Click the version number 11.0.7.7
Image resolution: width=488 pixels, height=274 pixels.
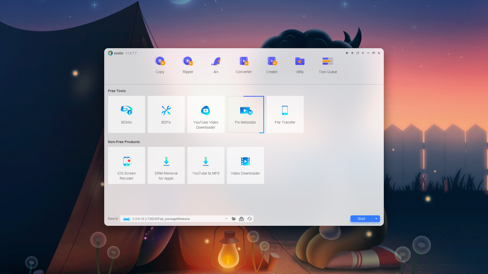(x=131, y=53)
